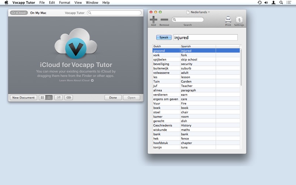The height and width of the screenshot is (185, 296).
Task: Select the row 'Geschiedenis'
Action: [x=196, y=125]
